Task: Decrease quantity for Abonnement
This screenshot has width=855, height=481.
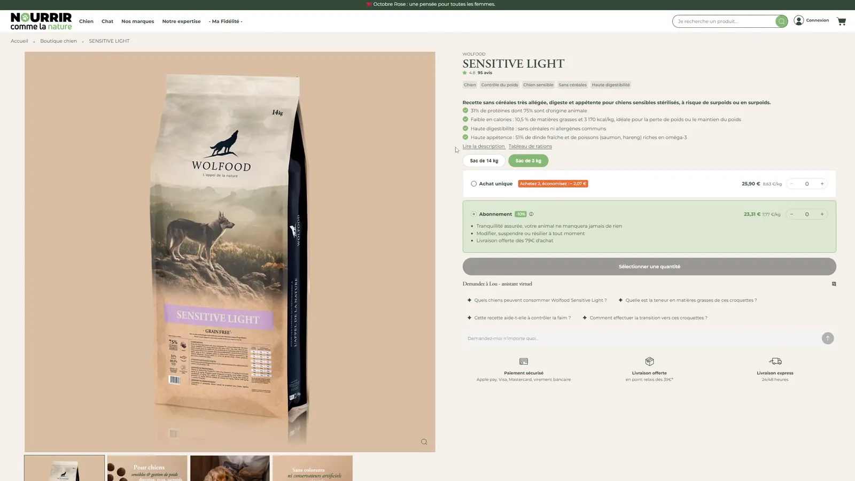Action: tap(792, 214)
